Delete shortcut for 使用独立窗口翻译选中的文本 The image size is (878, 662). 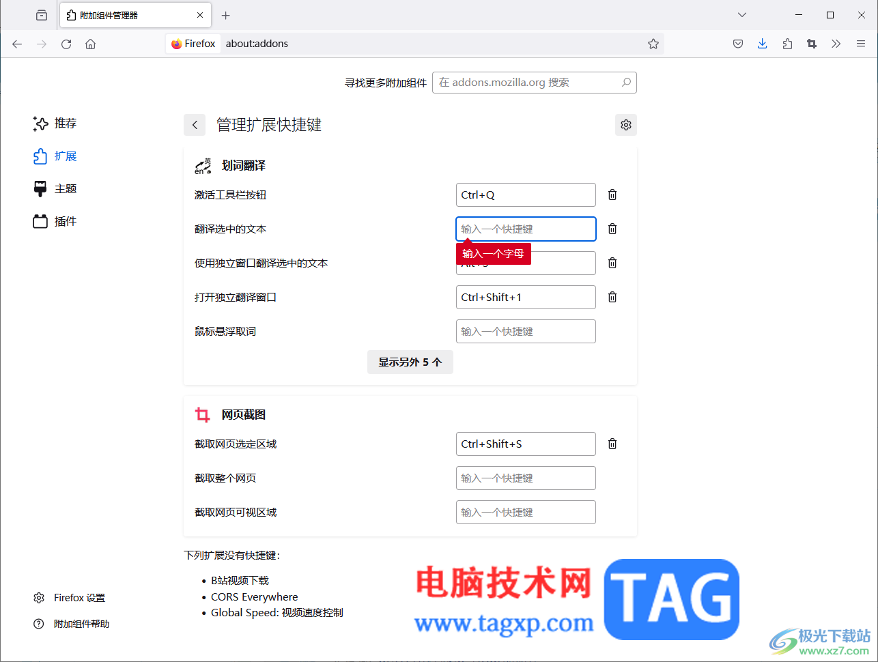612,263
